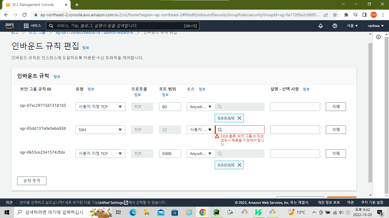Focus the AWS console search bar
Screen dimensions: 389x218
[x=123, y=26]
